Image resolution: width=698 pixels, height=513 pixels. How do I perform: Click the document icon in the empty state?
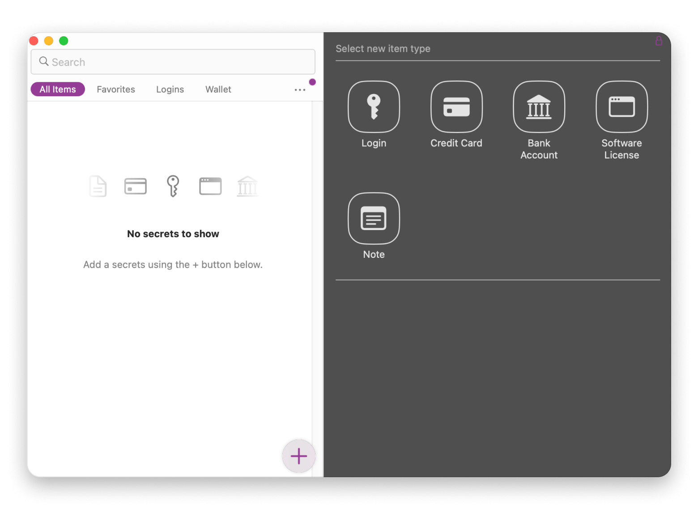pos(98,186)
